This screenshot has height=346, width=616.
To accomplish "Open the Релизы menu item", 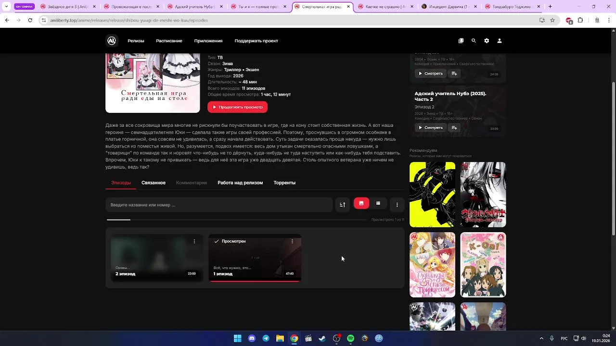I will point(136,41).
